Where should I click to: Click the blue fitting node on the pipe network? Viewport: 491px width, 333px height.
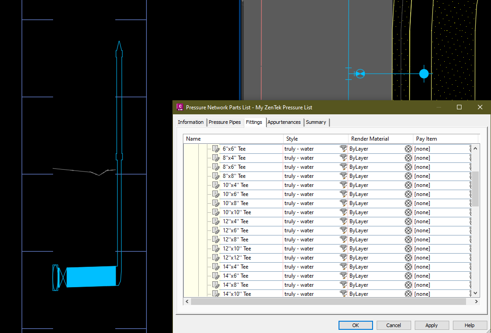pyautogui.click(x=424, y=73)
